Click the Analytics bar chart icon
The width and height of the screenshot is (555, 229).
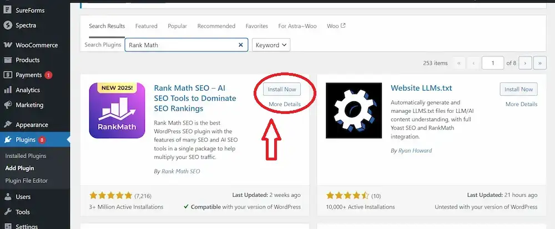coord(8,90)
